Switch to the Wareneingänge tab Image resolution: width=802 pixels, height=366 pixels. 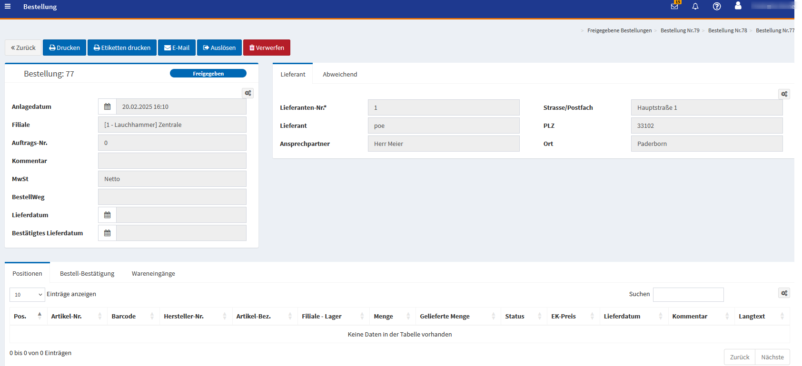(153, 274)
